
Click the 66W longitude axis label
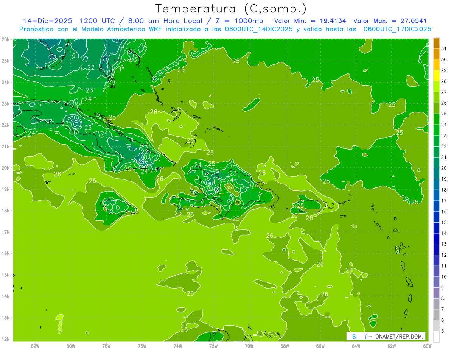[x=320, y=346]
